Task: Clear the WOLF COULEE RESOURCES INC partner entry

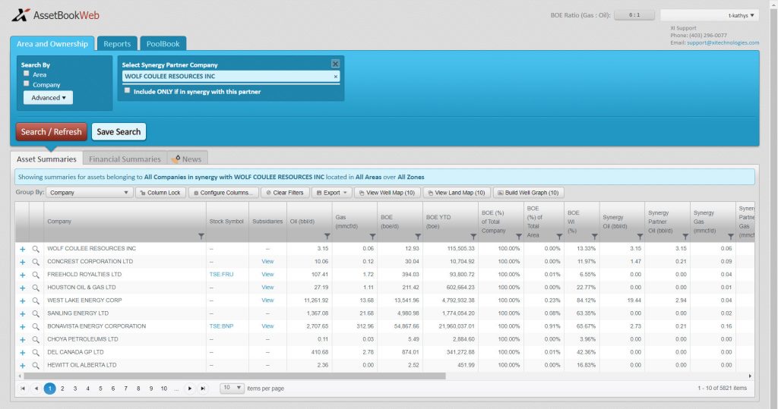Action: [x=335, y=77]
